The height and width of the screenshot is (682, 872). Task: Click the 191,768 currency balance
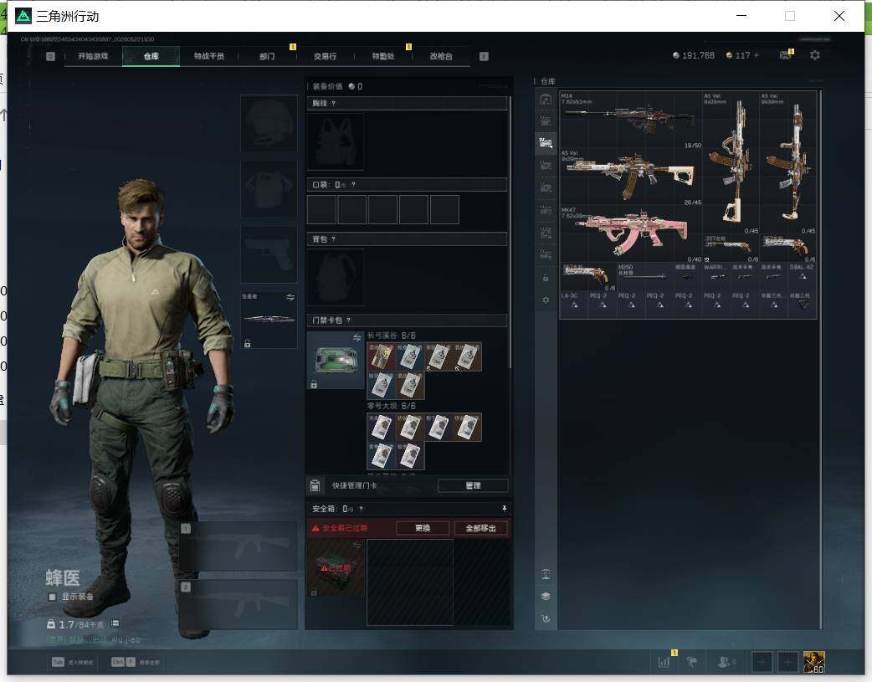click(694, 55)
